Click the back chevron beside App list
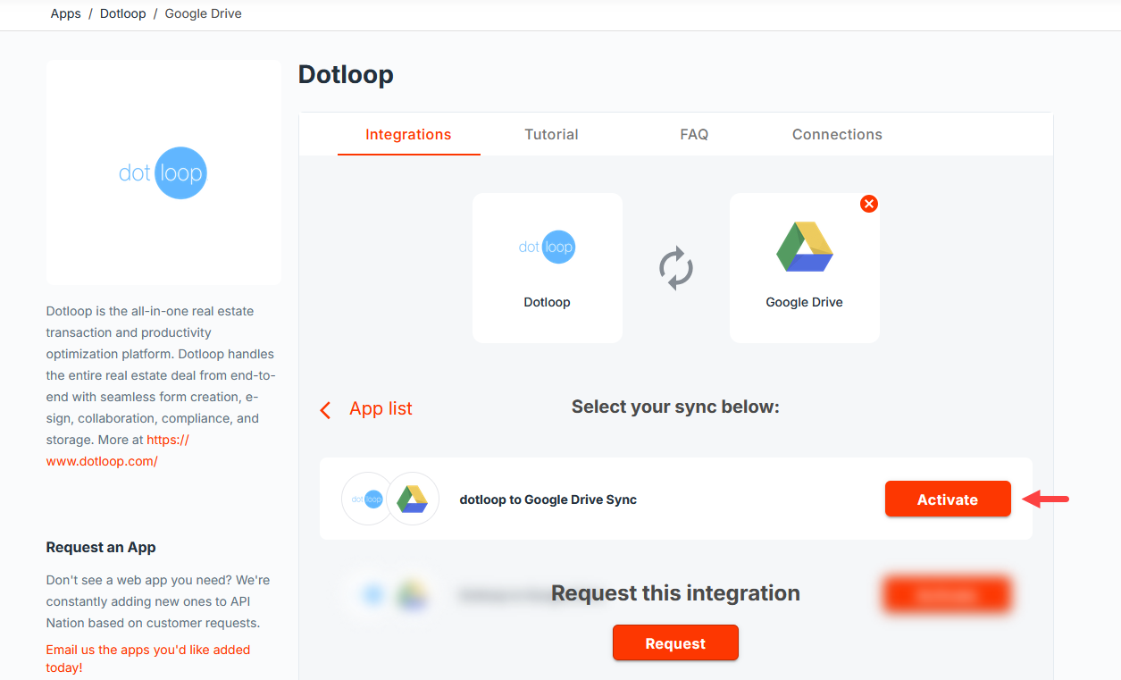The image size is (1121, 680). tap(325, 409)
